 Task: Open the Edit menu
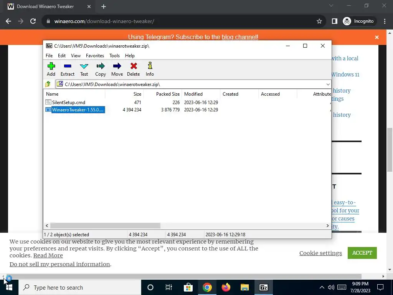pos(62,56)
